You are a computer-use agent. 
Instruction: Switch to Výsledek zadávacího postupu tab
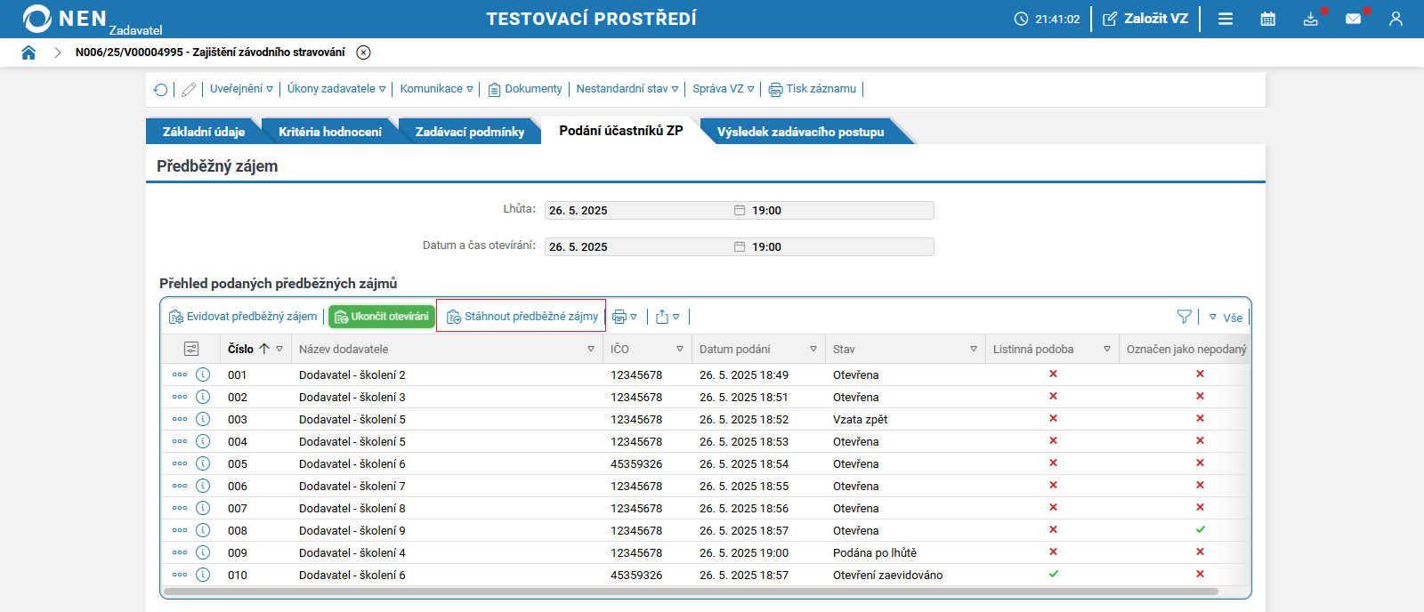[x=801, y=132]
